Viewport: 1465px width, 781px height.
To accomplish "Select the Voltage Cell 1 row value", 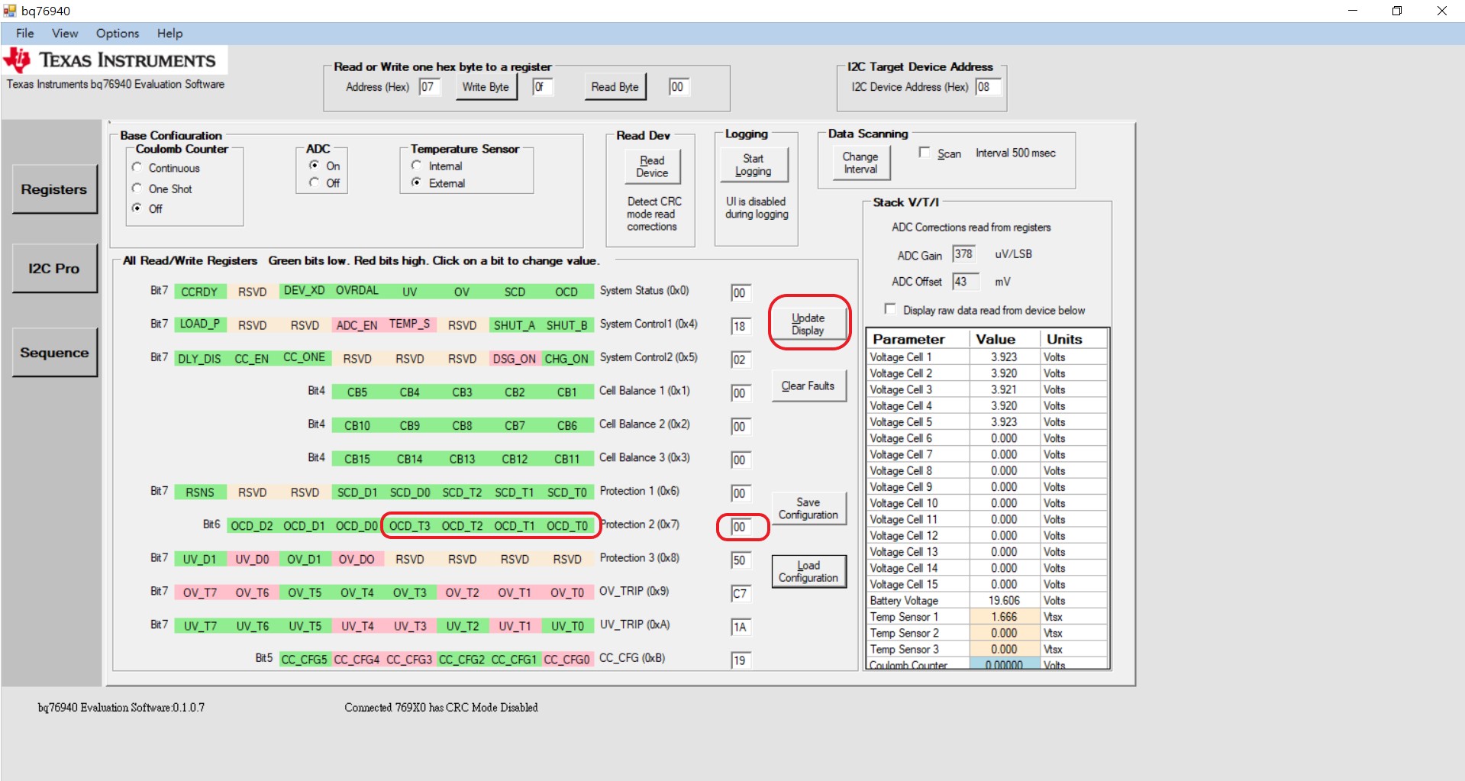I will point(1004,357).
